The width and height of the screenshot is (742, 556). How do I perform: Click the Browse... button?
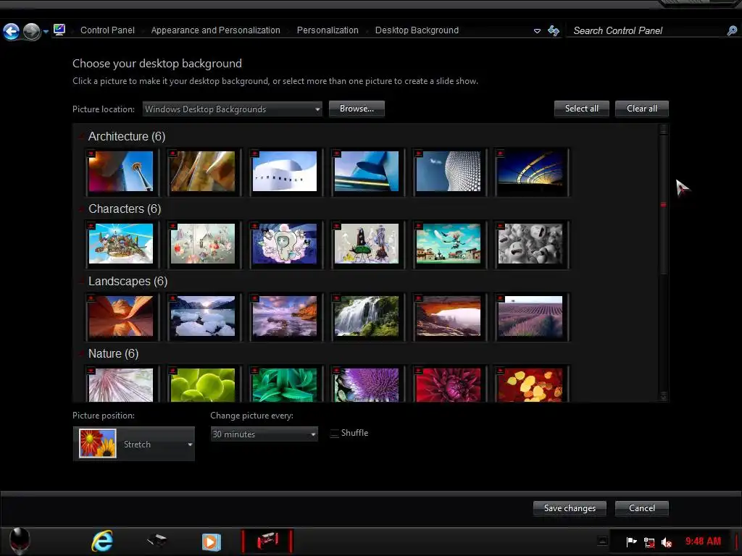[x=357, y=109]
